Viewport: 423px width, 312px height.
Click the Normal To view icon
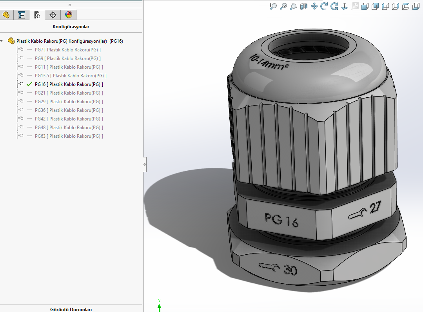click(345, 6)
